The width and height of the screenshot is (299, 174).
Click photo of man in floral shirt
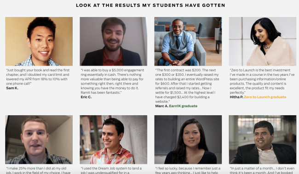tap(114, 140)
